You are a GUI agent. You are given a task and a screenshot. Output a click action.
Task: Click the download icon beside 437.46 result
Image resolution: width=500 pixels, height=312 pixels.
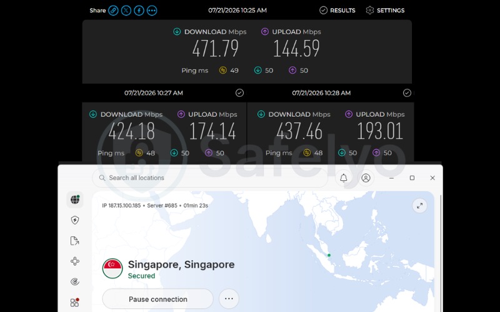click(x=261, y=114)
